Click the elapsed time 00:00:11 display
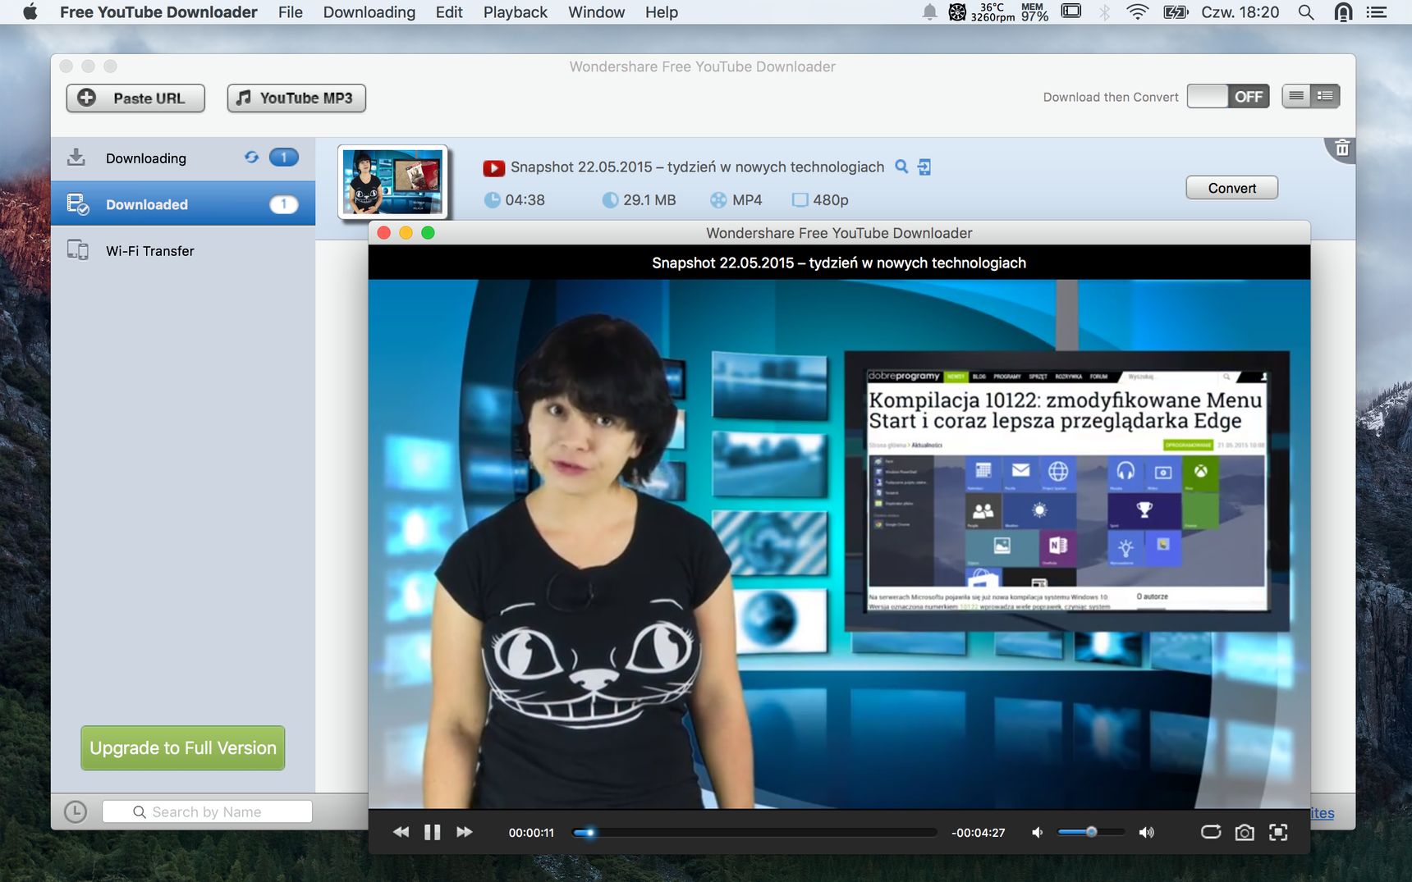 click(531, 832)
